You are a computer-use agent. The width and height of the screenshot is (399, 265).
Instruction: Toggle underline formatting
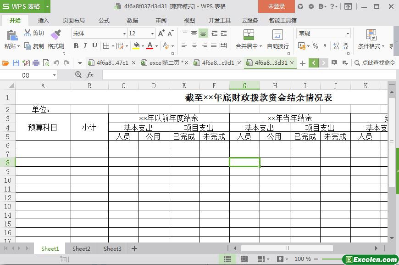click(x=94, y=46)
